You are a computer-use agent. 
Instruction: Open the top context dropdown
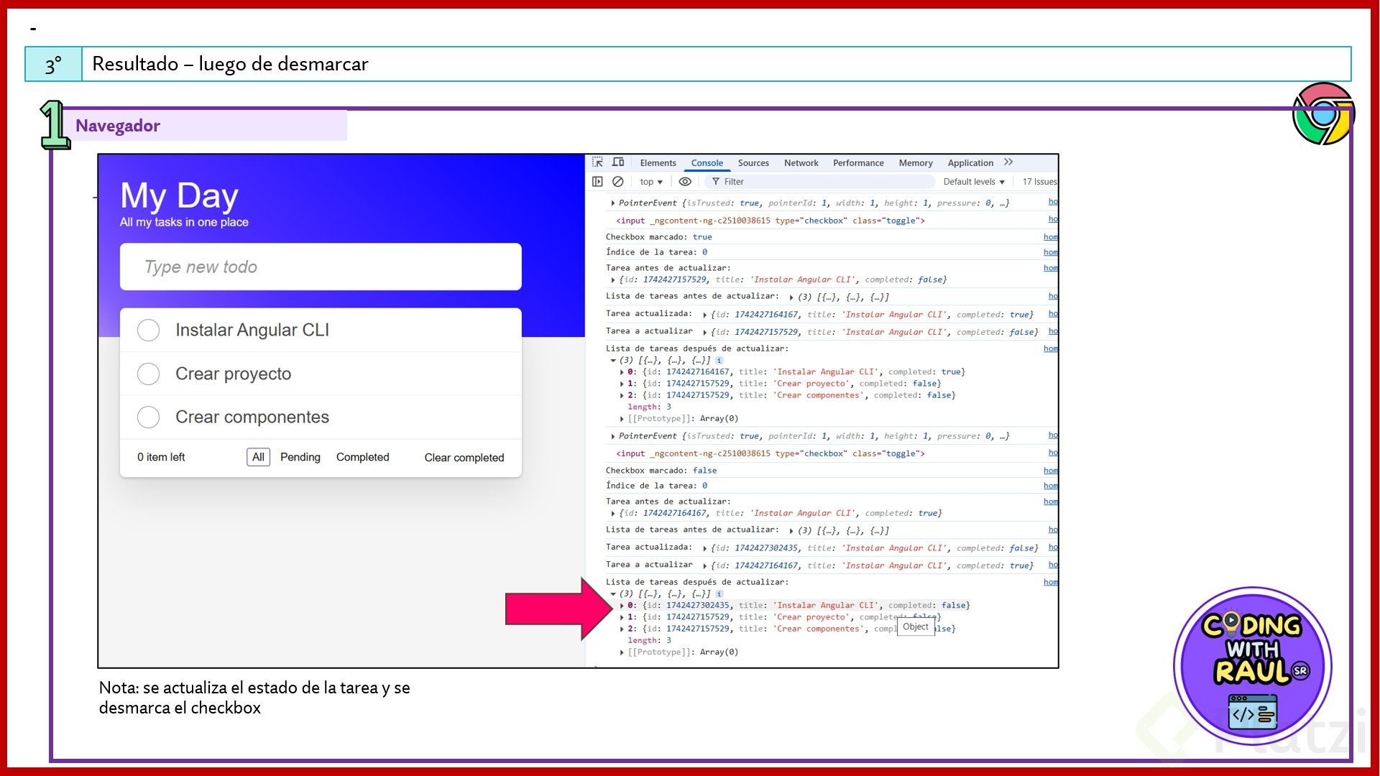tap(651, 182)
